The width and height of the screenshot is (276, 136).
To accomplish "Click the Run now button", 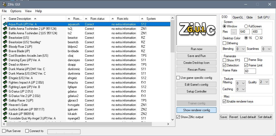I will tap(196, 49).
